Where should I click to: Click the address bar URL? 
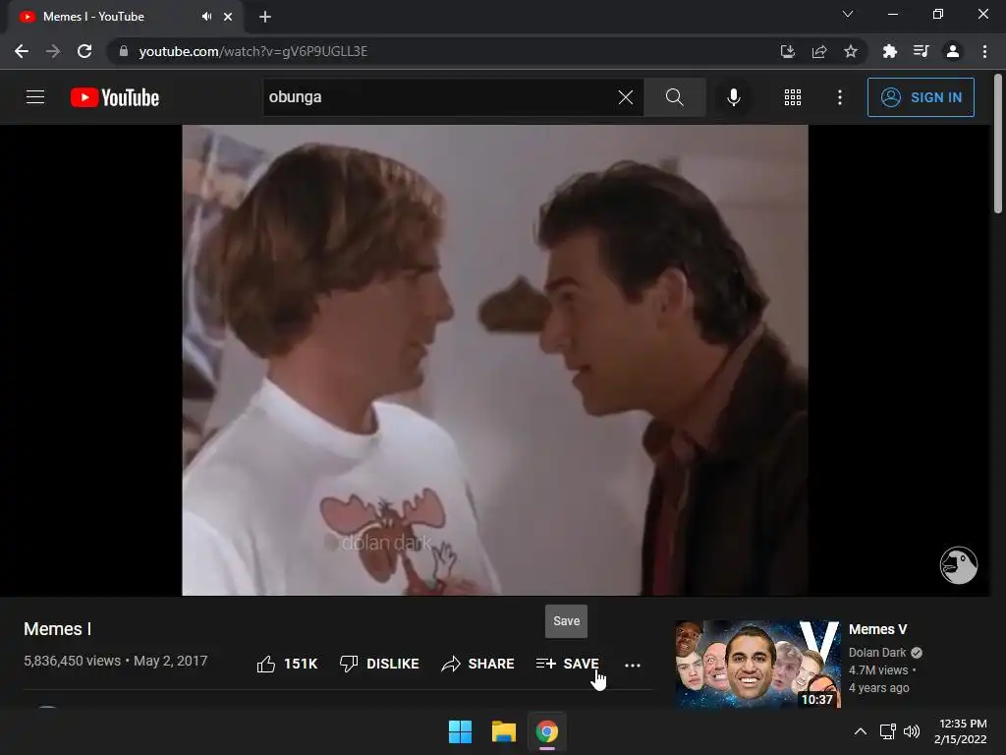click(x=252, y=51)
